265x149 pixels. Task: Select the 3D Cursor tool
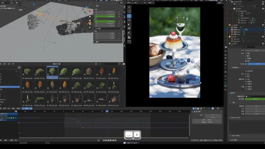[x=129, y=11]
